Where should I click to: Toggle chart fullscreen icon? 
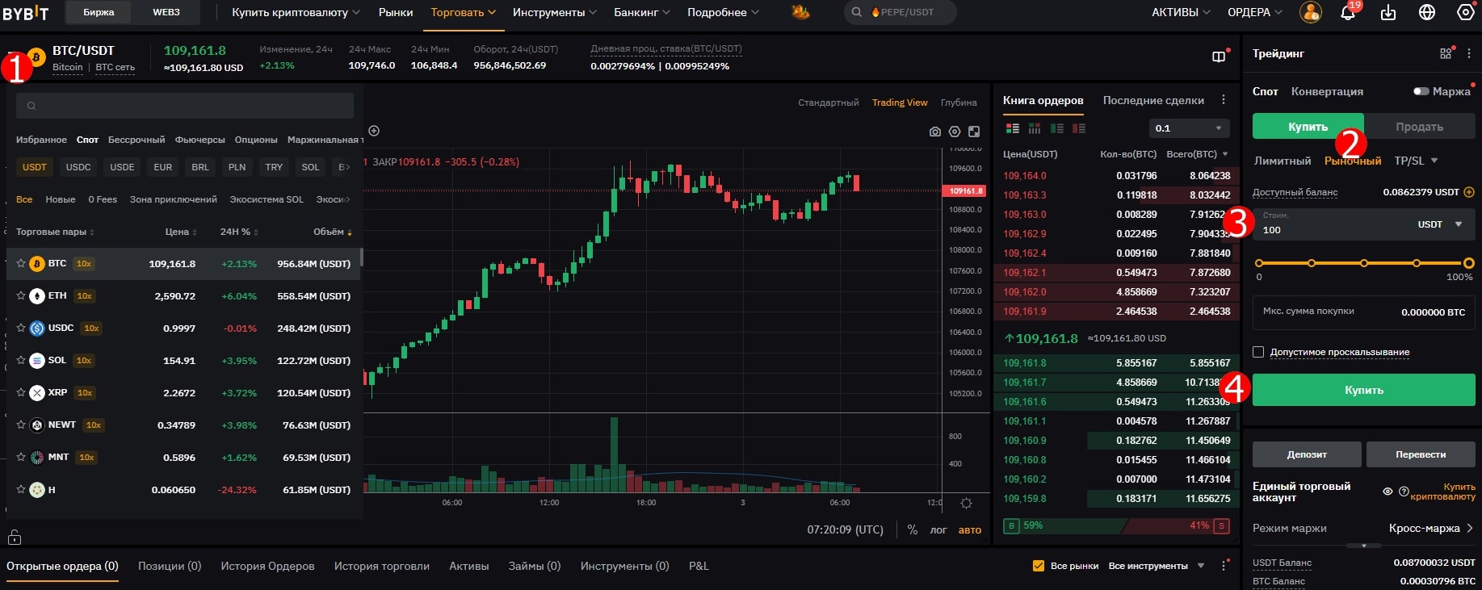[x=974, y=132]
